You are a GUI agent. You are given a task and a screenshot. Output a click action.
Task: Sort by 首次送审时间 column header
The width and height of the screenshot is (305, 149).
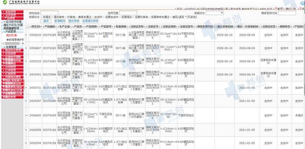pyautogui.click(x=225, y=26)
